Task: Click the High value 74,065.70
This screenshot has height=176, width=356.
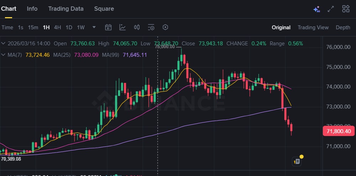Action: 125,44
